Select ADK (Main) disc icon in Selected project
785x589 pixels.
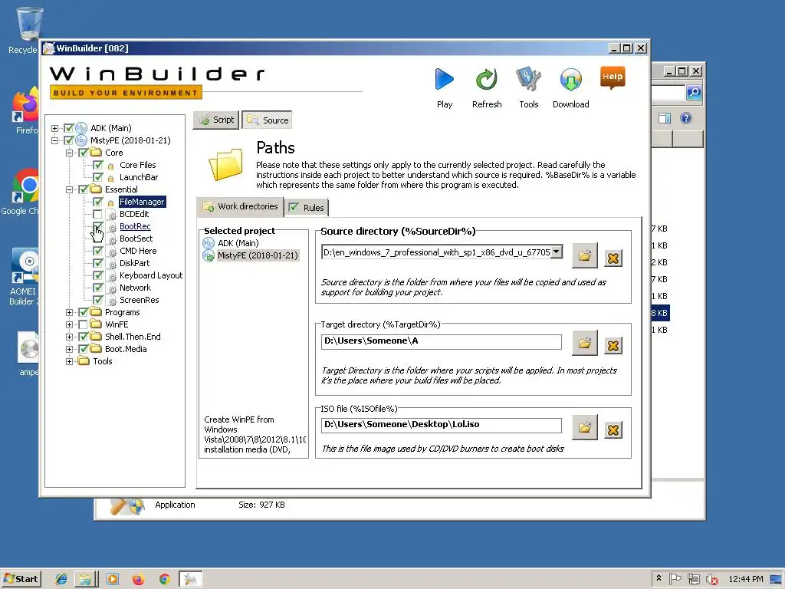coord(209,243)
